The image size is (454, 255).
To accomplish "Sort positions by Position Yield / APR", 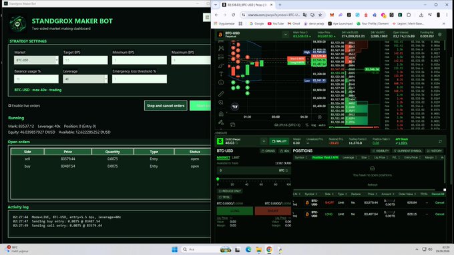I will (x=325, y=157).
